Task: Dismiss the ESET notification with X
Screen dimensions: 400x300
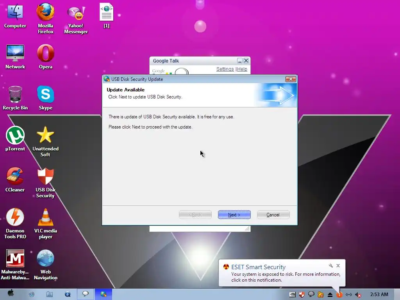Action: [x=338, y=266]
